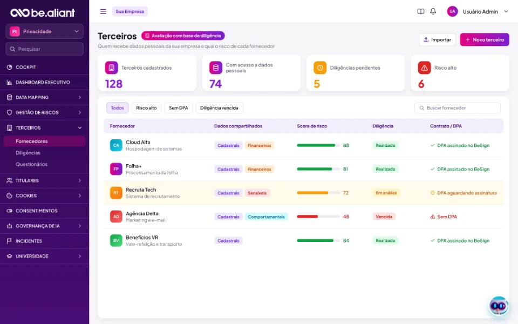Click the UA user avatar
The width and height of the screenshot is (518, 324).
tap(452, 11)
